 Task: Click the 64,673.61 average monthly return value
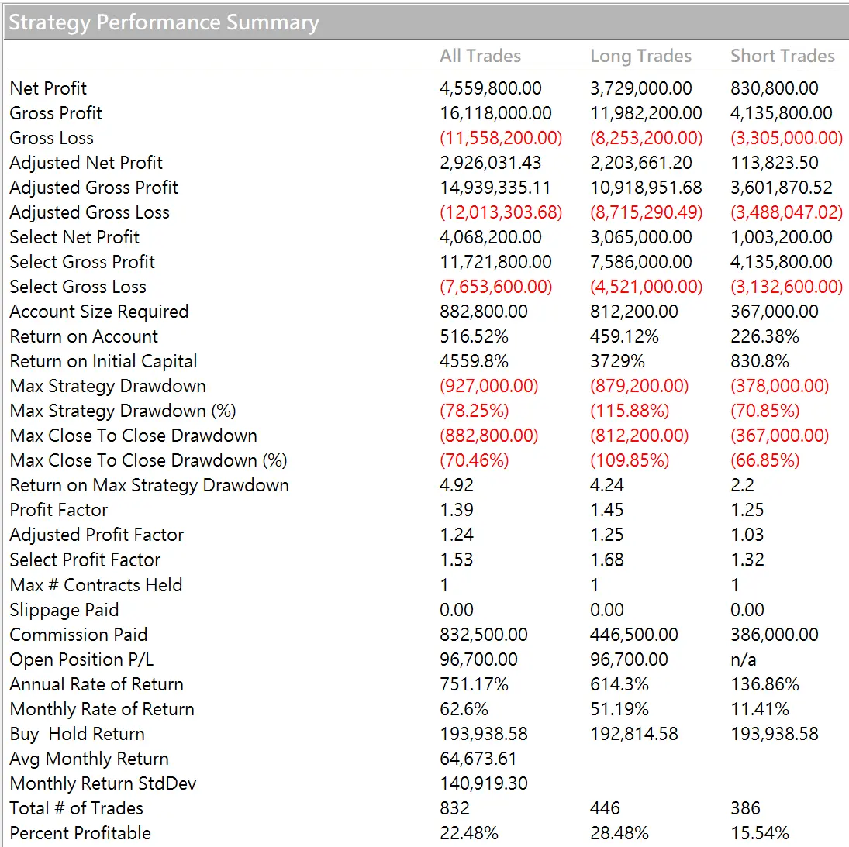pyautogui.click(x=478, y=759)
